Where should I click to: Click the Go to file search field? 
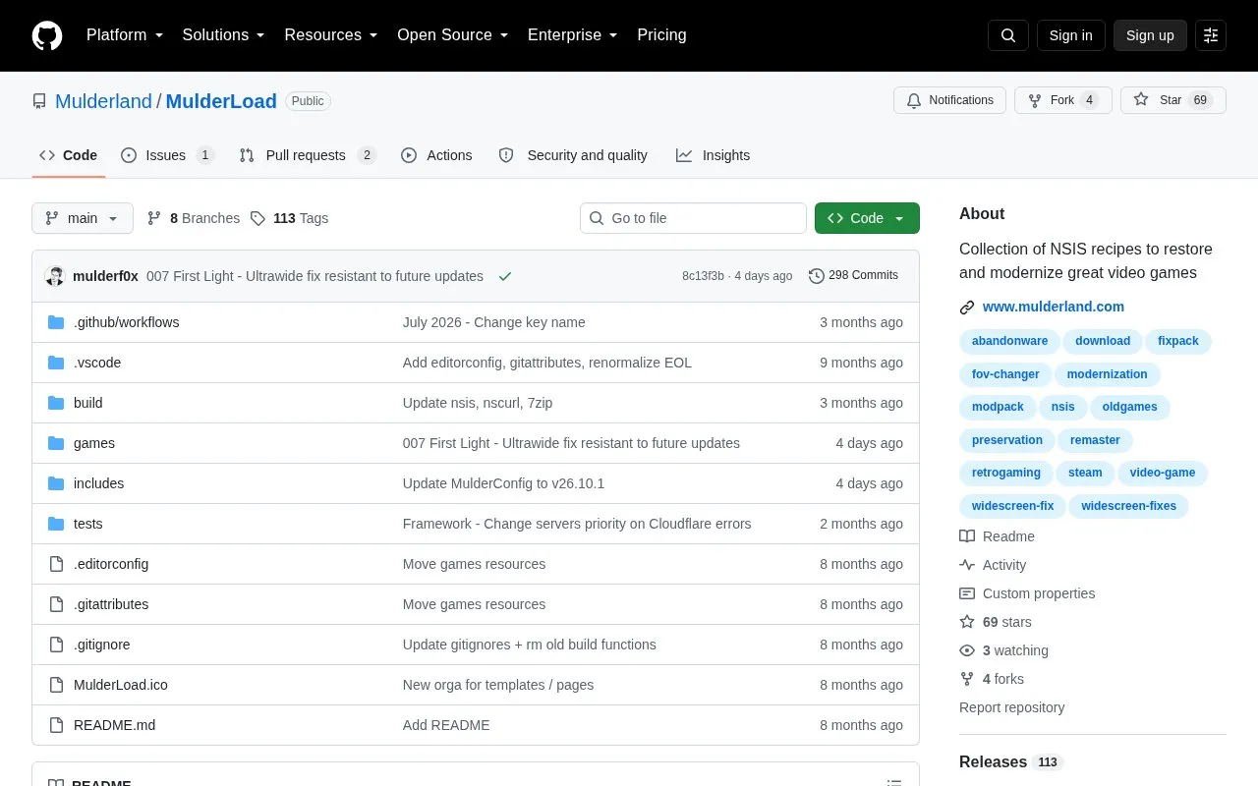[693, 218]
